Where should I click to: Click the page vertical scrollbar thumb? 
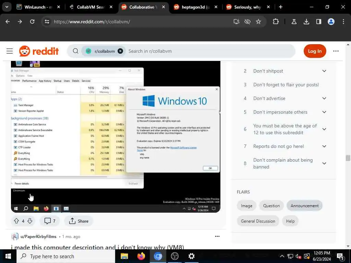(348, 158)
